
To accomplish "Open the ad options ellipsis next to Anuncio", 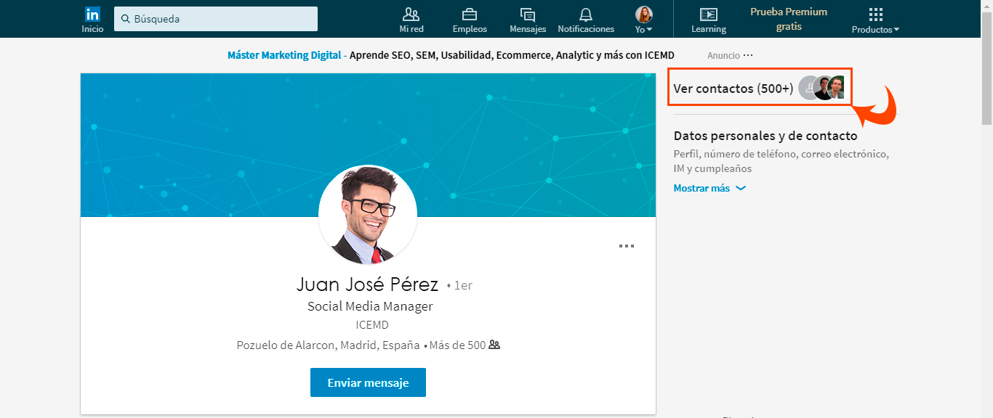I will (x=748, y=55).
